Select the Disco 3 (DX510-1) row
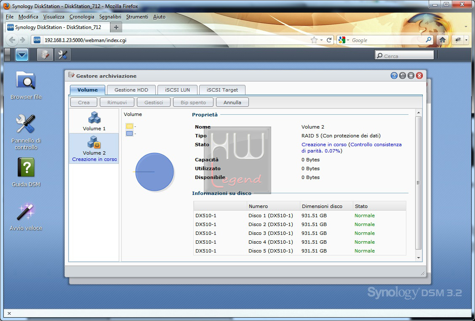475x321 pixels. (299, 233)
